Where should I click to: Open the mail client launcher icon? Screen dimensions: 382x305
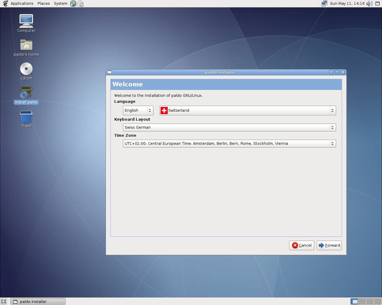pos(80,4)
